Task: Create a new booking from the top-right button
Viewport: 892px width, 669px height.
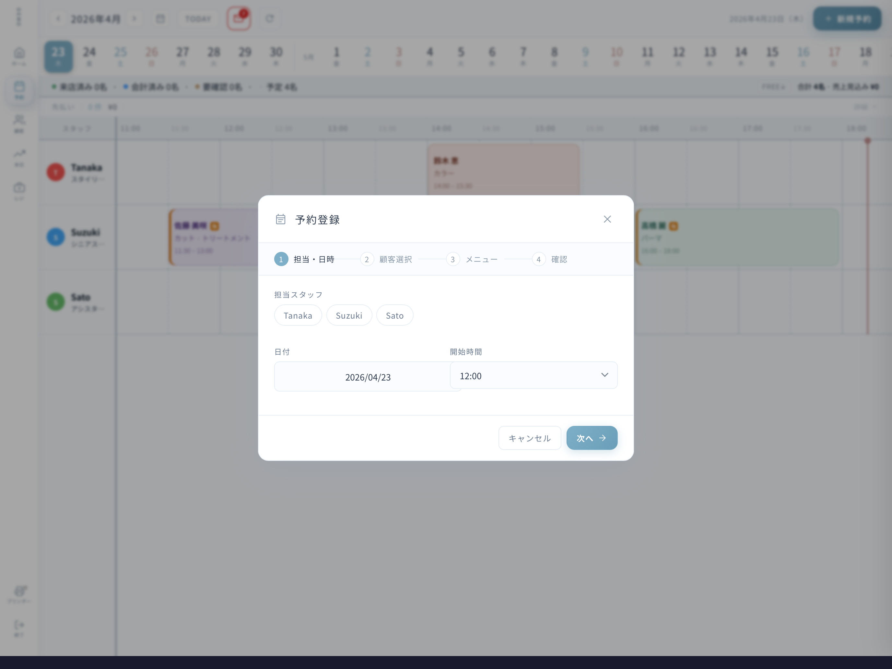Action: pyautogui.click(x=847, y=18)
